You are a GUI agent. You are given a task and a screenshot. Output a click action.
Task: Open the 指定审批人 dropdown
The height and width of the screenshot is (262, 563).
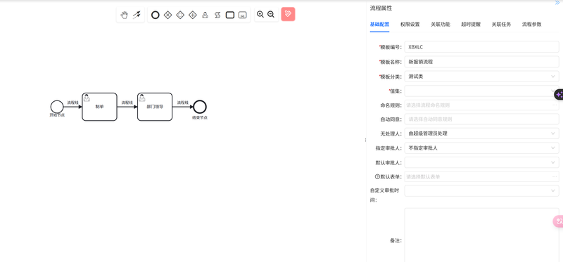[482, 148]
